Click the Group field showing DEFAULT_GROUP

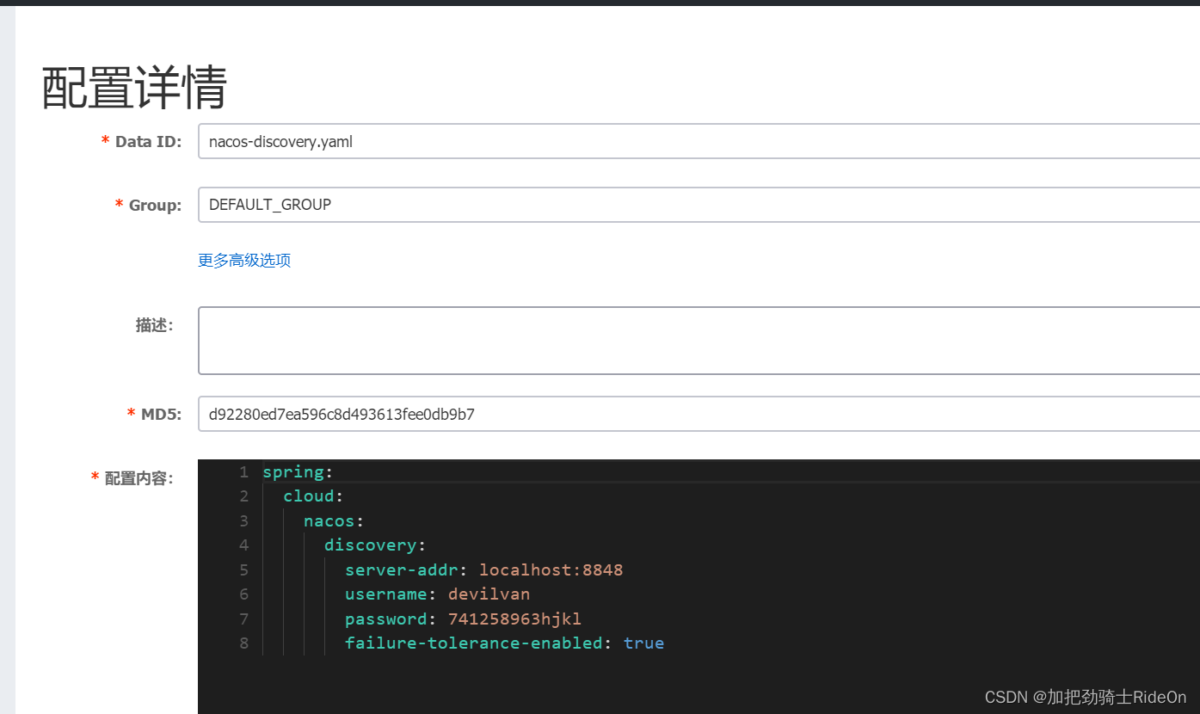(x=698, y=205)
